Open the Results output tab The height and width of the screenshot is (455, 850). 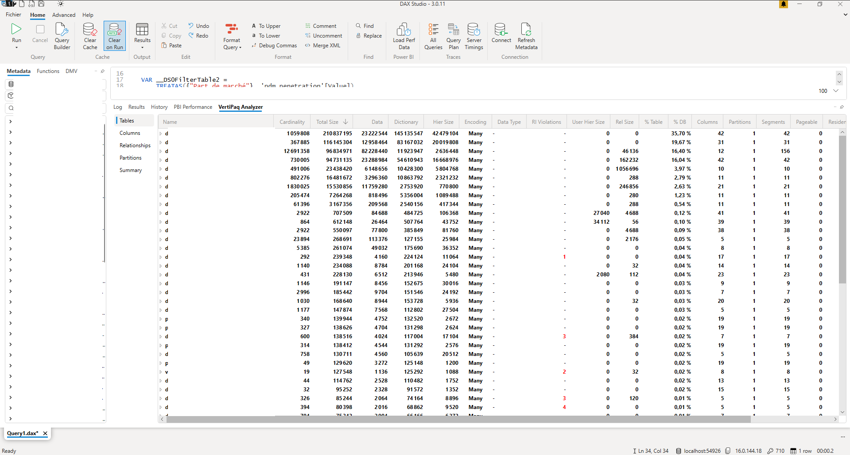(136, 107)
